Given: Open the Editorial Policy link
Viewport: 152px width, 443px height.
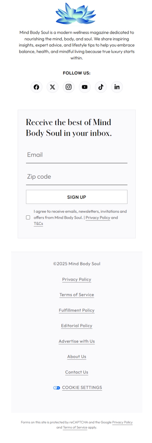Looking at the screenshot, I should [77, 326].
